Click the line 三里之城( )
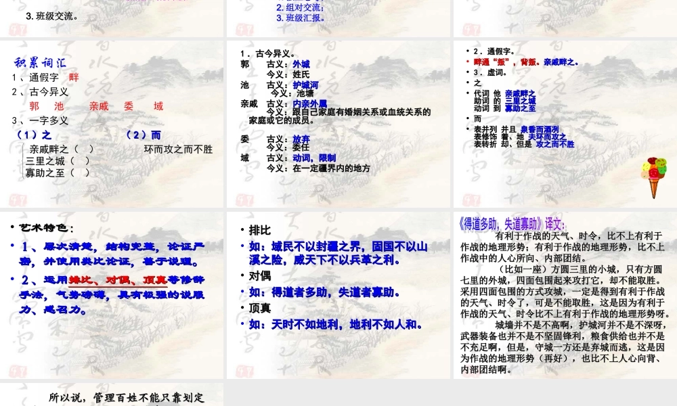The width and height of the screenshot is (677, 406). (x=58, y=161)
